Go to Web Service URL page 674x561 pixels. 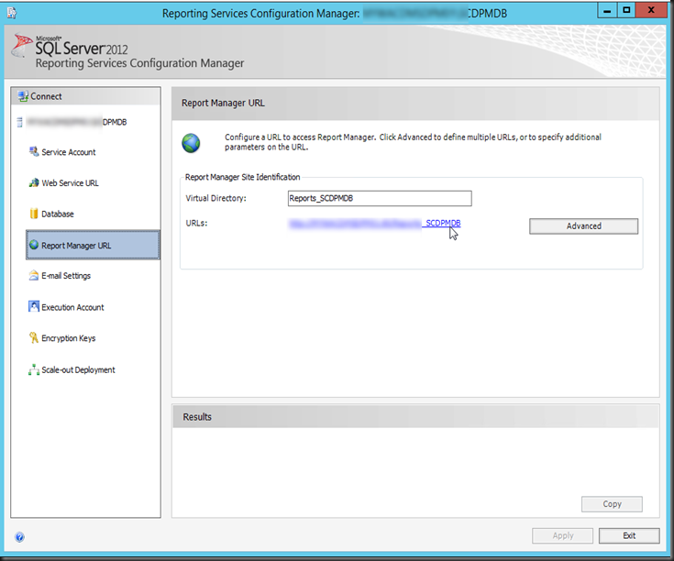pos(70,183)
